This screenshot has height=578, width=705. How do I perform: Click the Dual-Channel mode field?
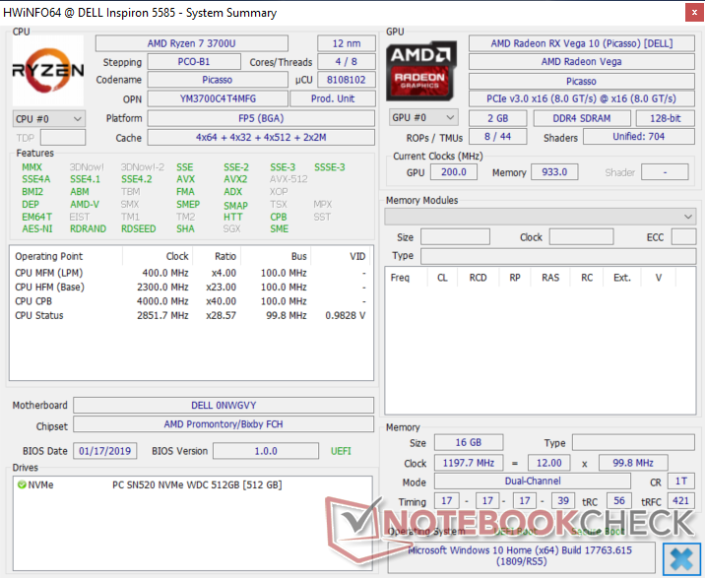click(x=533, y=481)
